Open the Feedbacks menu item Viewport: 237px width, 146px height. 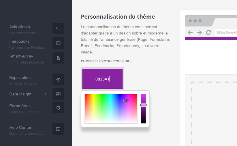click(x=19, y=41)
